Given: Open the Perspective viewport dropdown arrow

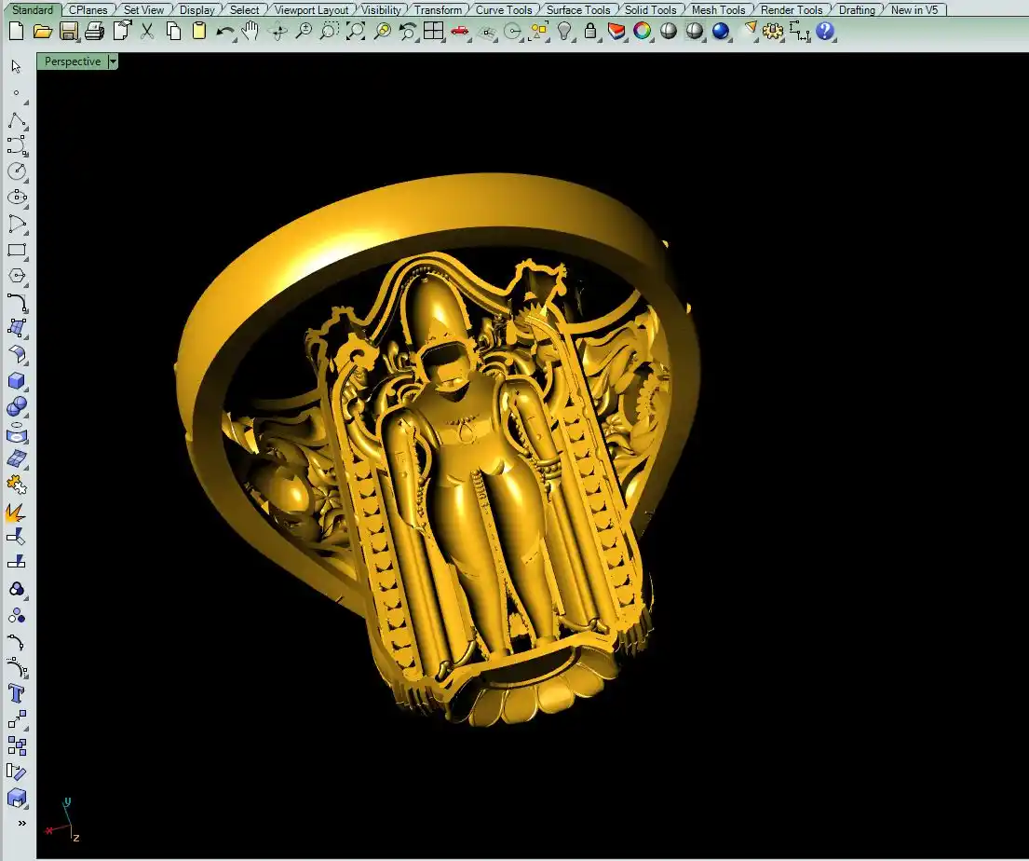Looking at the screenshot, I should [x=113, y=61].
